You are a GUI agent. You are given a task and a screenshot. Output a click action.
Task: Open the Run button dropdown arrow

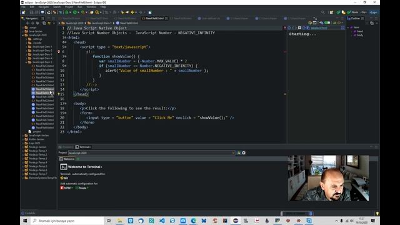[x=78, y=12]
